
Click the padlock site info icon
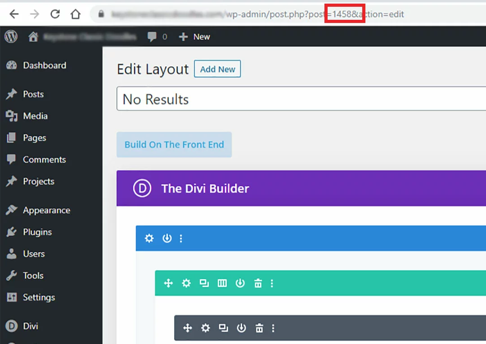(x=101, y=14)
